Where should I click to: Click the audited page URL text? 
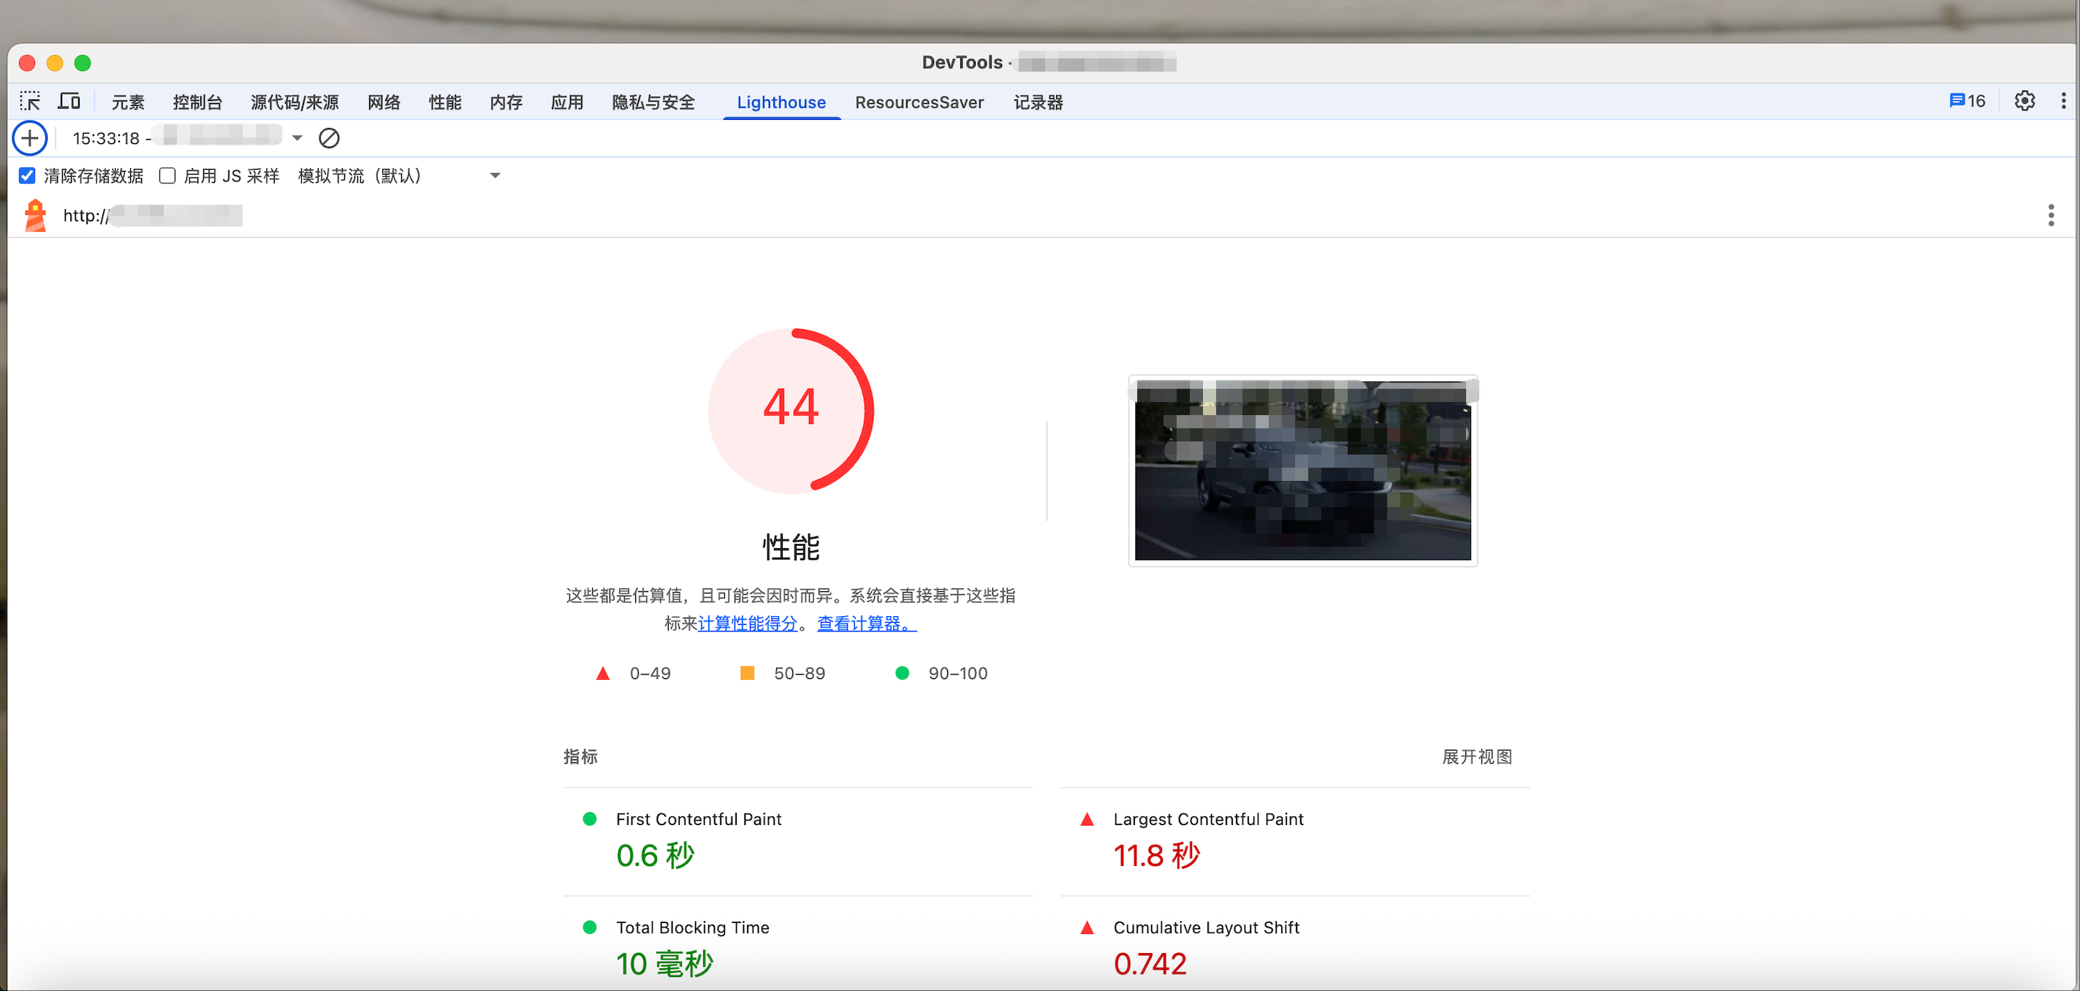coord(153,215)
